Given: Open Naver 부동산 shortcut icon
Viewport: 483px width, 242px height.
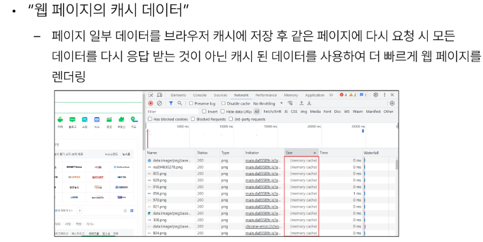Looking at the screenshot, I should pos(121,120).
